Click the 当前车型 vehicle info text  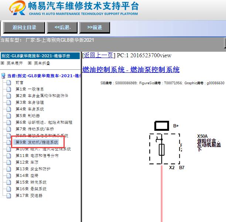[47, 40]
